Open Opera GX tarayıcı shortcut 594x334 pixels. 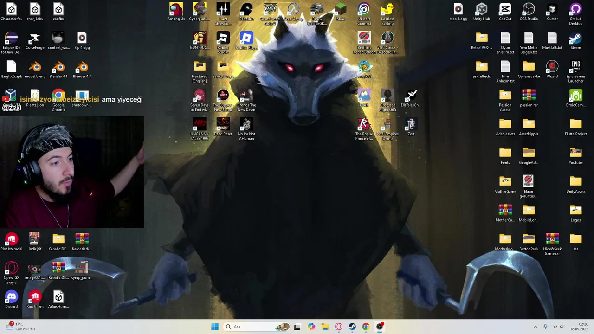pyautogui.click(x=11, y=273)
